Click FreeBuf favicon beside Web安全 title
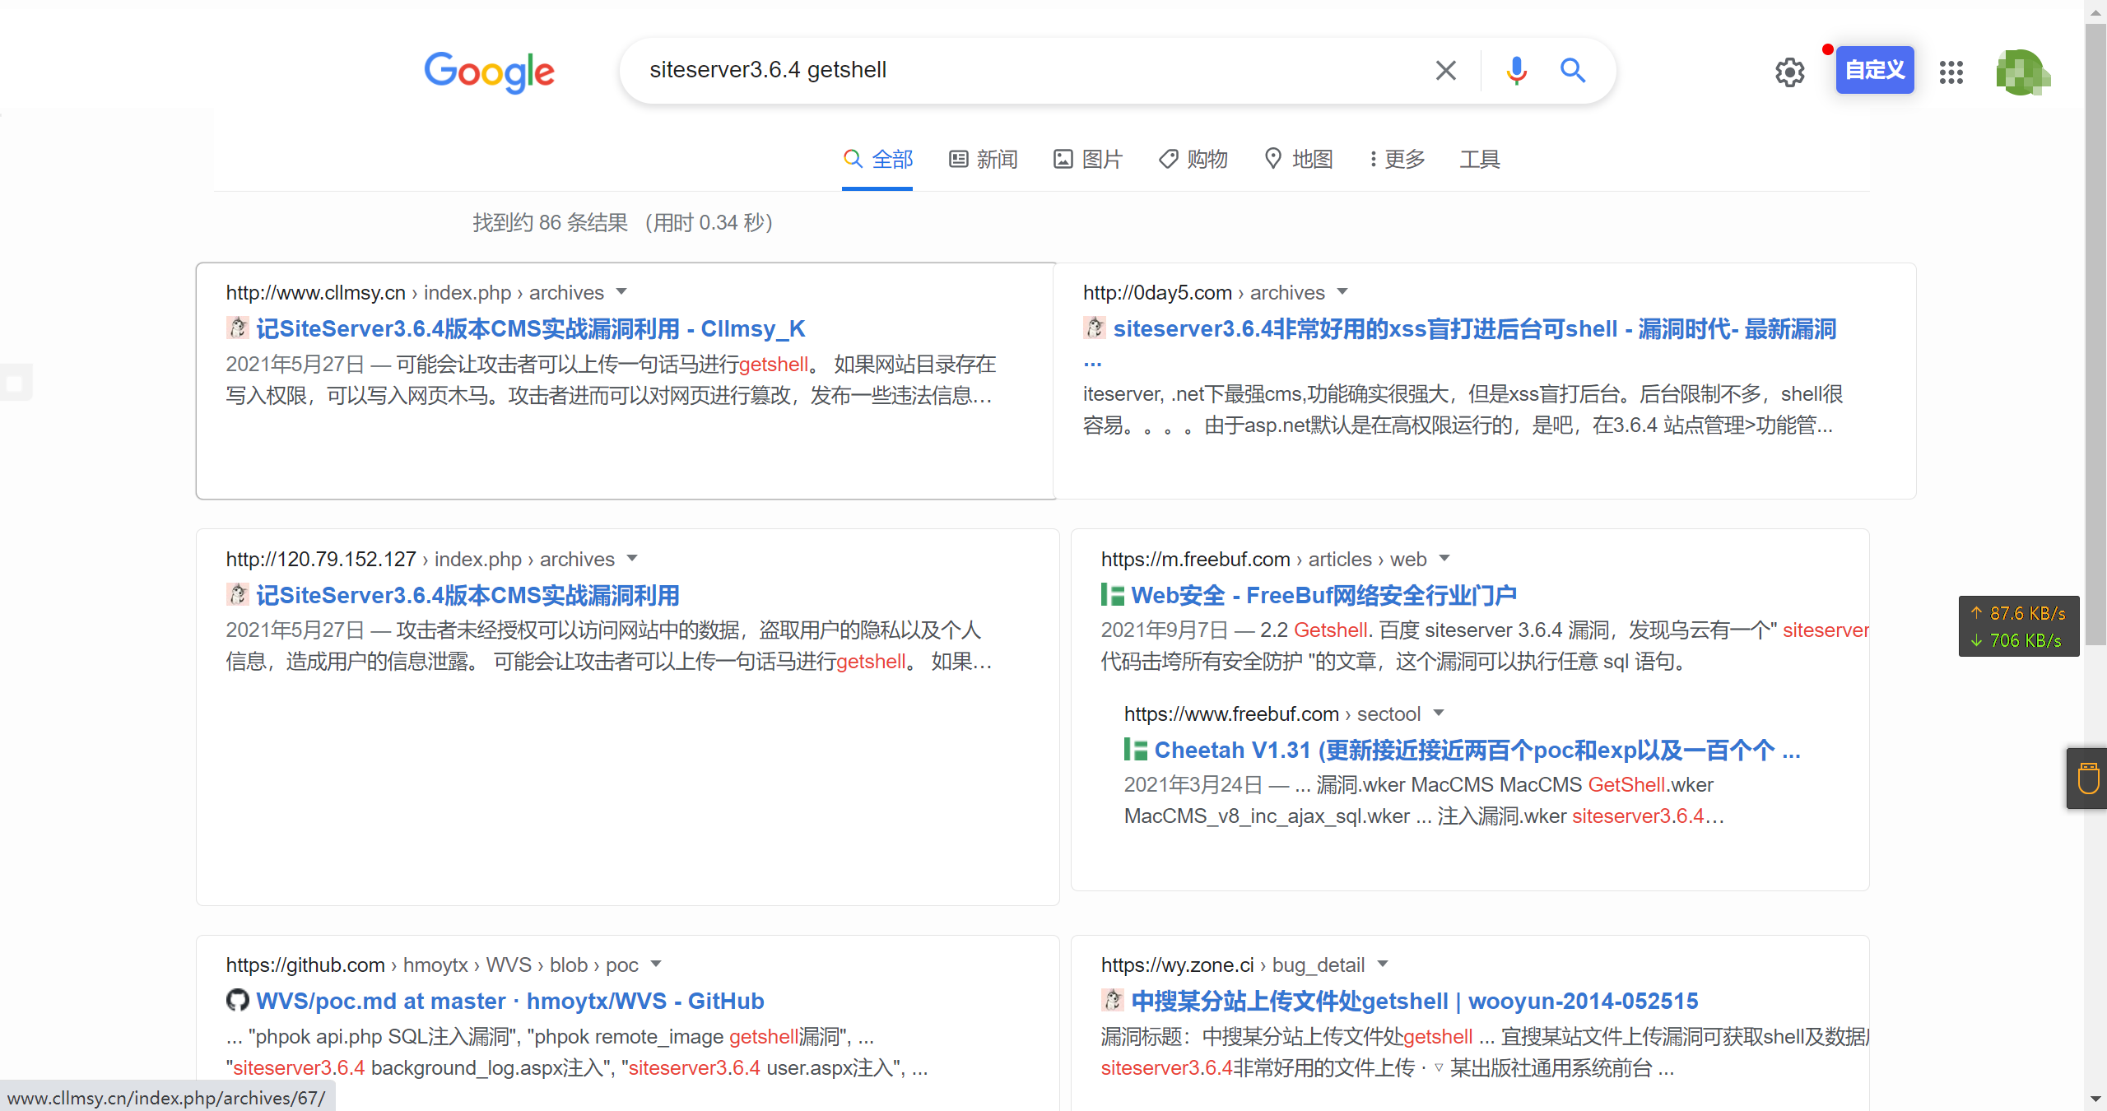2107x1111 pixels. [1113, 594]
